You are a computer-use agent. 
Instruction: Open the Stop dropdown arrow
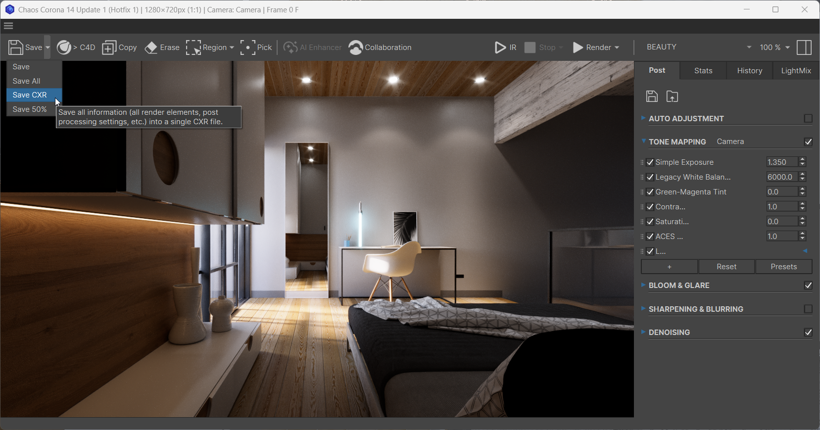click(561, 48)
